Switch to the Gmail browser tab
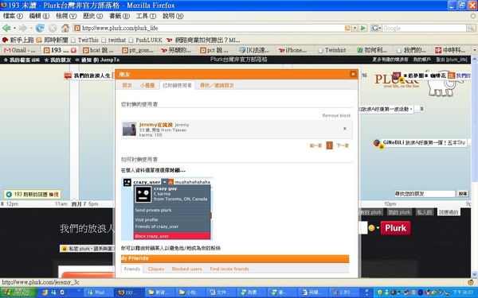 tap(20, 50)
